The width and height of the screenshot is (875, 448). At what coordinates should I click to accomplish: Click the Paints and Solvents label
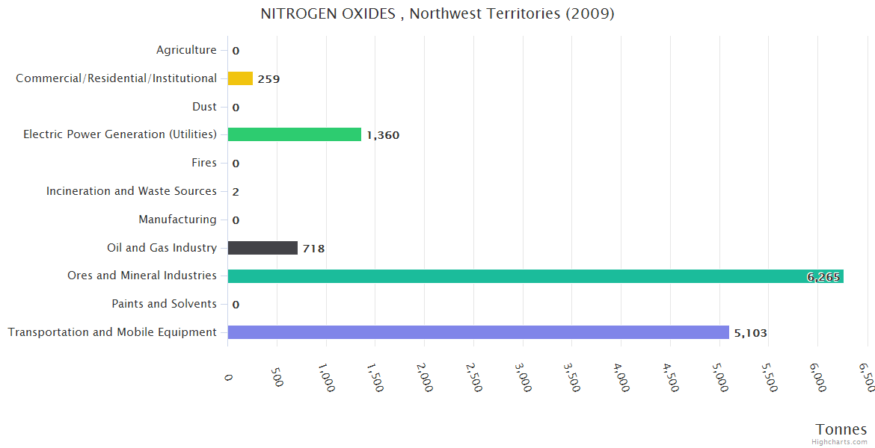(164, 304)
